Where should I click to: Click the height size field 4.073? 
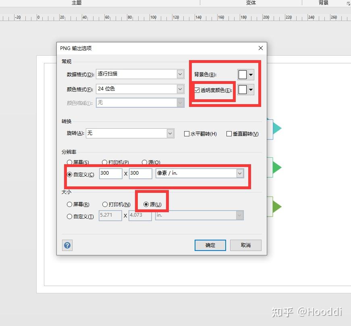[140, 215]
